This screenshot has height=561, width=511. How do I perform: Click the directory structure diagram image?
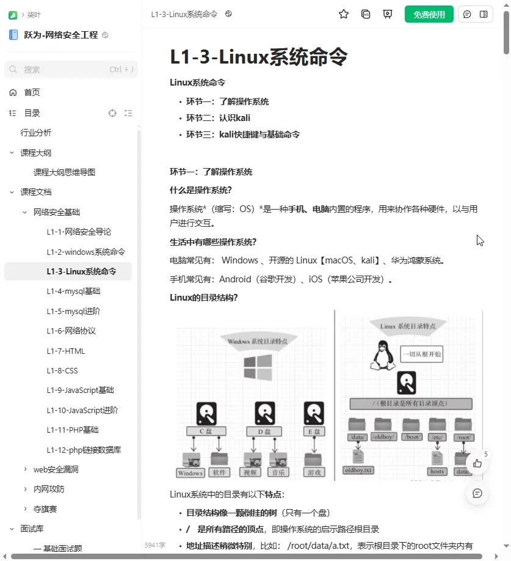tap(326, 395)
